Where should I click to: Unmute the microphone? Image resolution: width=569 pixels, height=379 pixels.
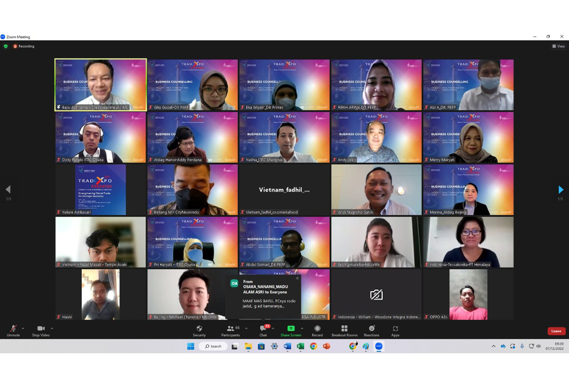click(13, 330)
